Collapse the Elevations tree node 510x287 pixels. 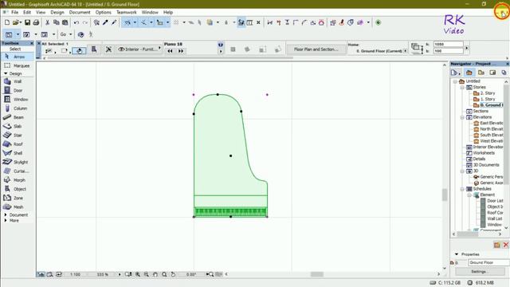click(462, 117)
